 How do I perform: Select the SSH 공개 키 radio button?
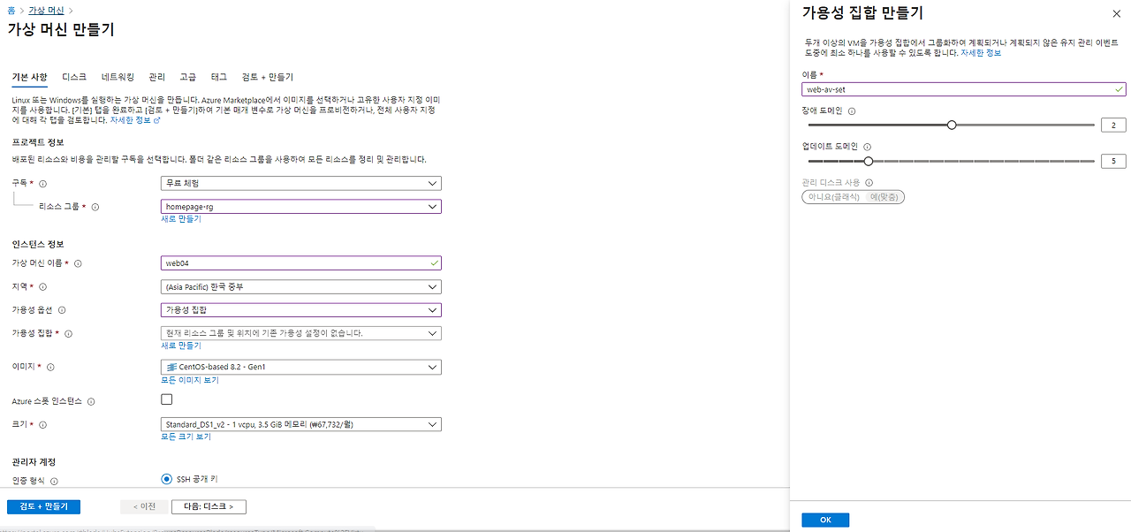(167, 479)
